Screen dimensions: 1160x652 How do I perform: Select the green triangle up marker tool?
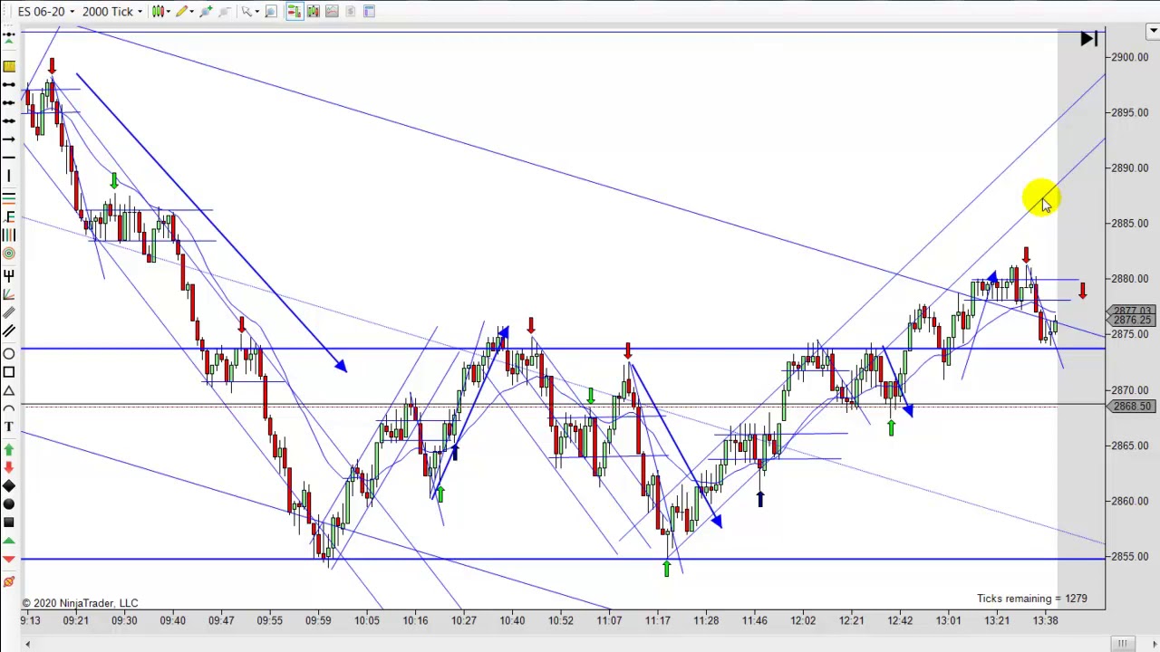9,541
